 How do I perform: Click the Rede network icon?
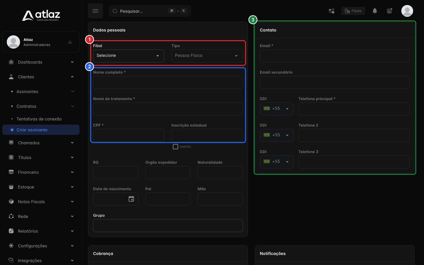[x=11, y=216]
